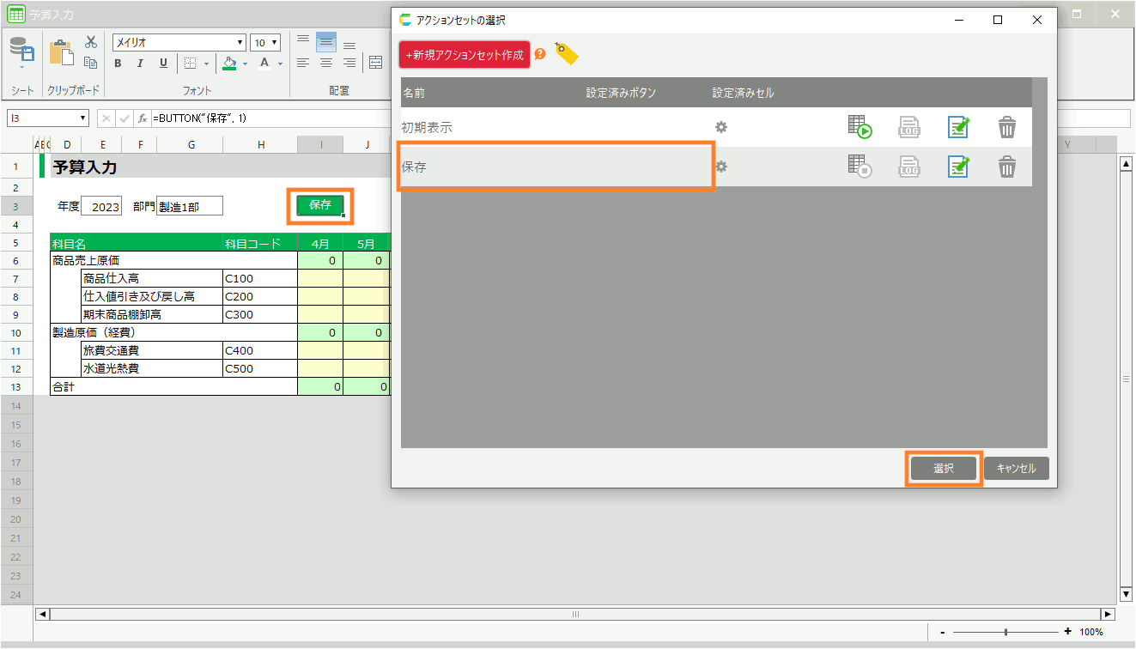Click the gear icon in 保存 row
1136x649 pixels.
tap(721, 167)
